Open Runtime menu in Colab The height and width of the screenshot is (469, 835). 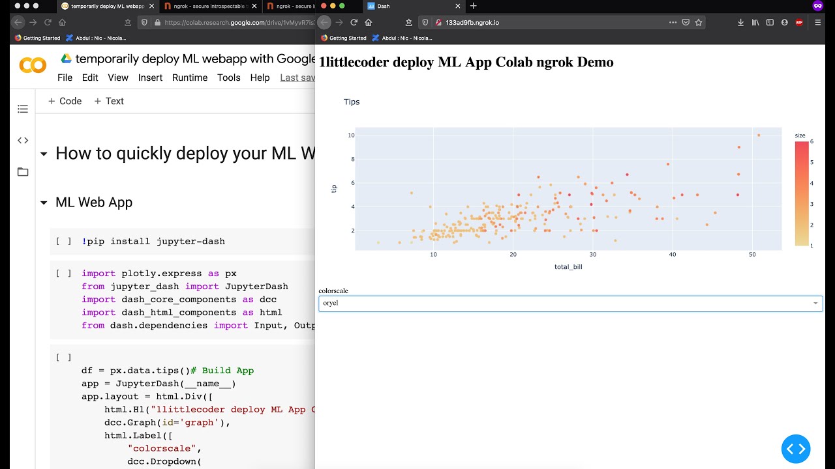tap(190, 78)
